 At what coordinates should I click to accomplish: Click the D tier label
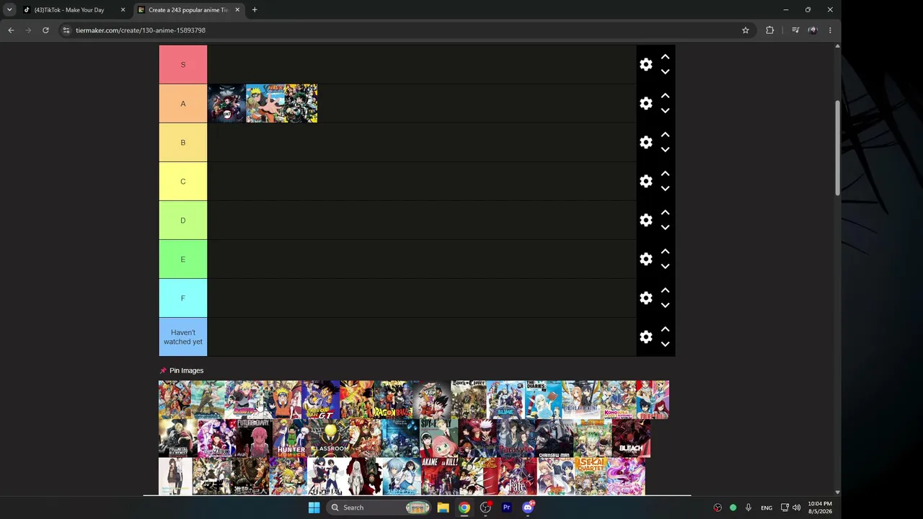[183, 221]
